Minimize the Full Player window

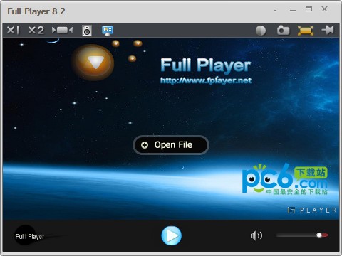(x=293, y=11)
